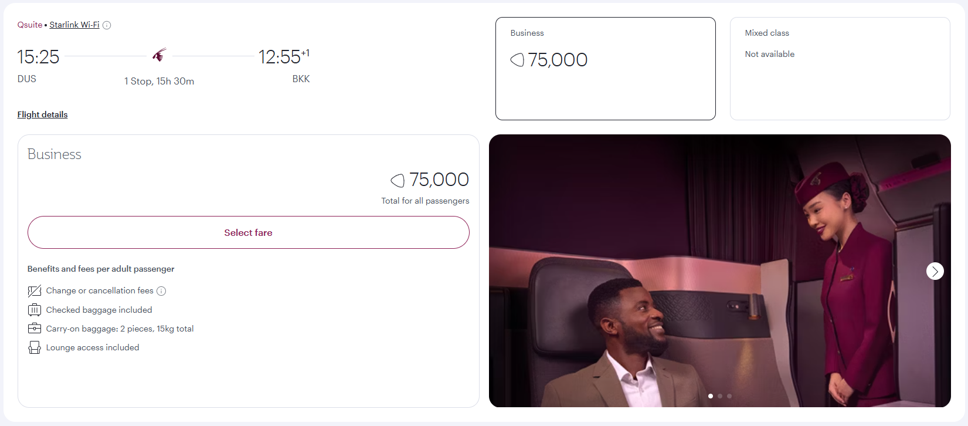Click the checked baggage icon
This screenshot has width=968, height=426.
35,310
